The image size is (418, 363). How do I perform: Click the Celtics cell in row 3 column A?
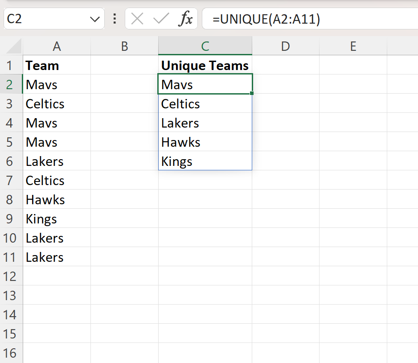[x=57, y=104]
